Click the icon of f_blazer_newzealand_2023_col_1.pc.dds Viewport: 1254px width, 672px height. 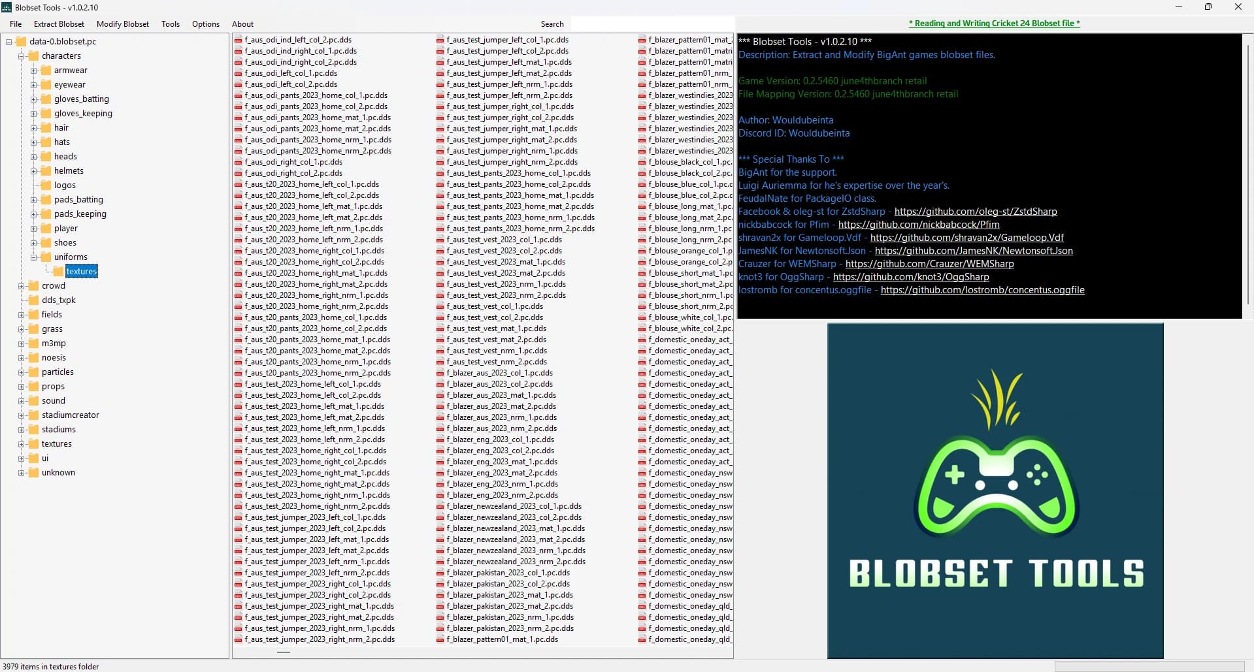point(440,506)
